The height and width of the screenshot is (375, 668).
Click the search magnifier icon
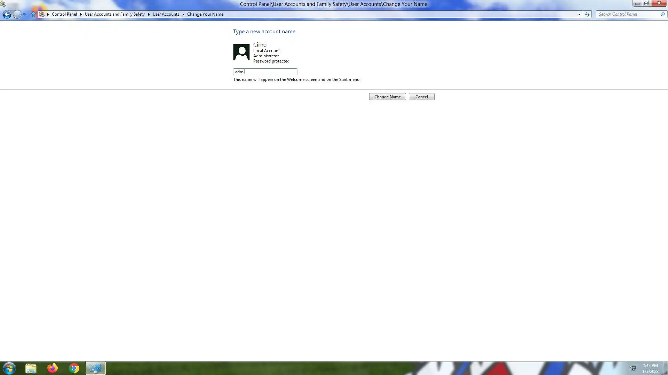click(x=662, y=14)
